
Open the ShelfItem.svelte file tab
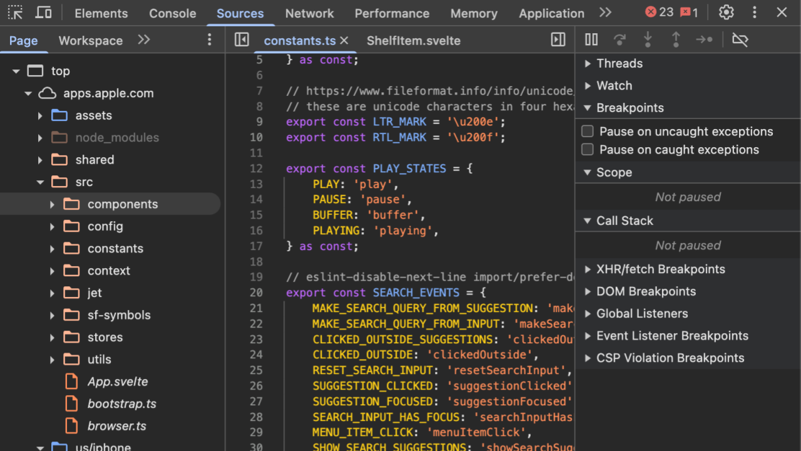click(413, 41)
